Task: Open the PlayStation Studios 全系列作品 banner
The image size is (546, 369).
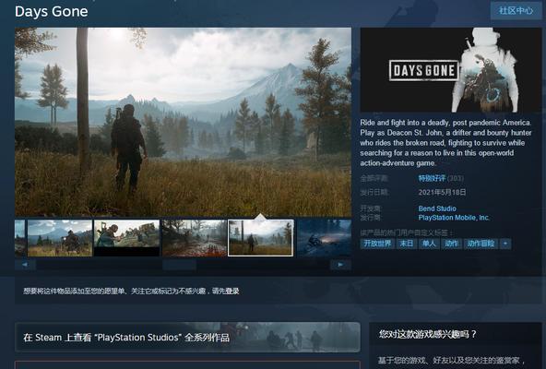Action: 187,337
